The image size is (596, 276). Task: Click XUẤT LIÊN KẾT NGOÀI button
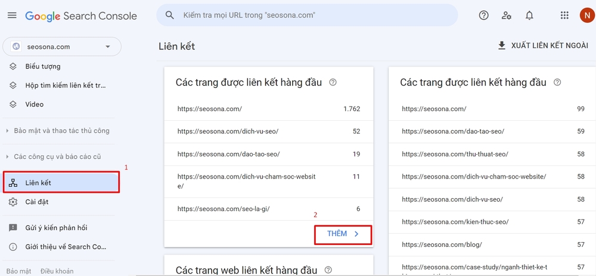pos(543,46)
